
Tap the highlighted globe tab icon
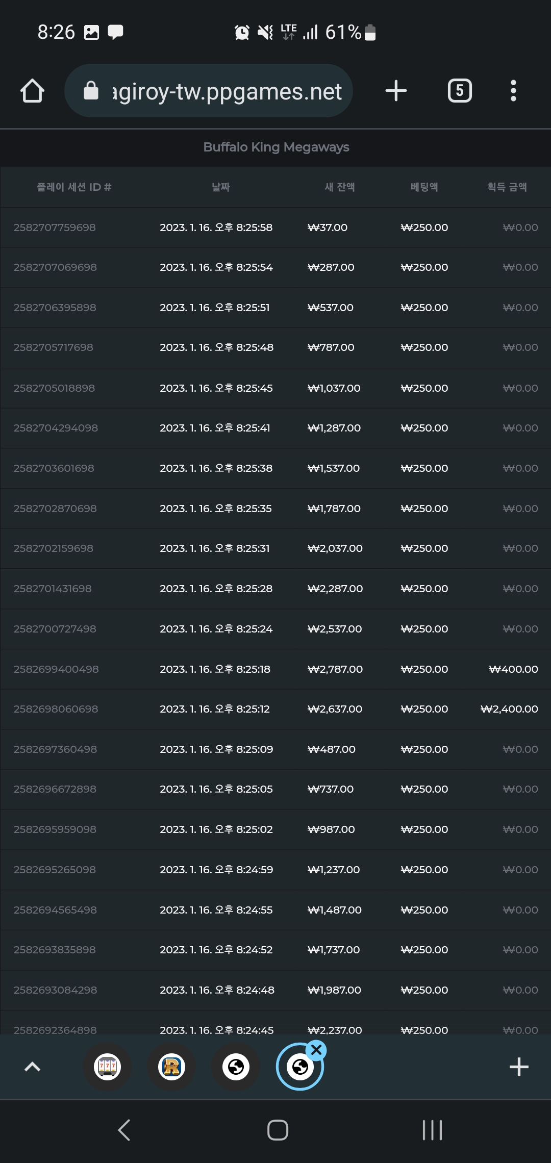[x=300, y=1067]
